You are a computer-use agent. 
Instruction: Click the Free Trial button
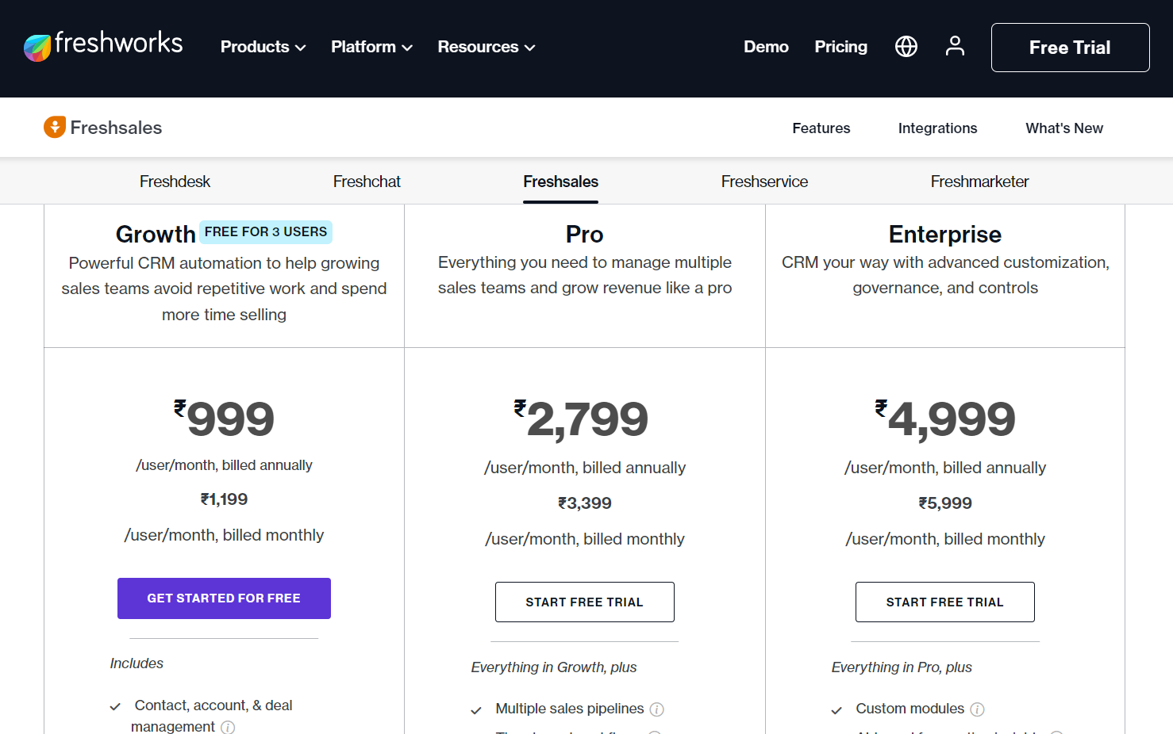click(1070, 48)
